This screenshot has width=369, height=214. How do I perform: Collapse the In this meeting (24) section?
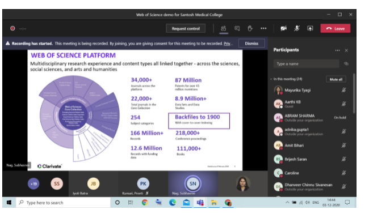coord(271,79)
